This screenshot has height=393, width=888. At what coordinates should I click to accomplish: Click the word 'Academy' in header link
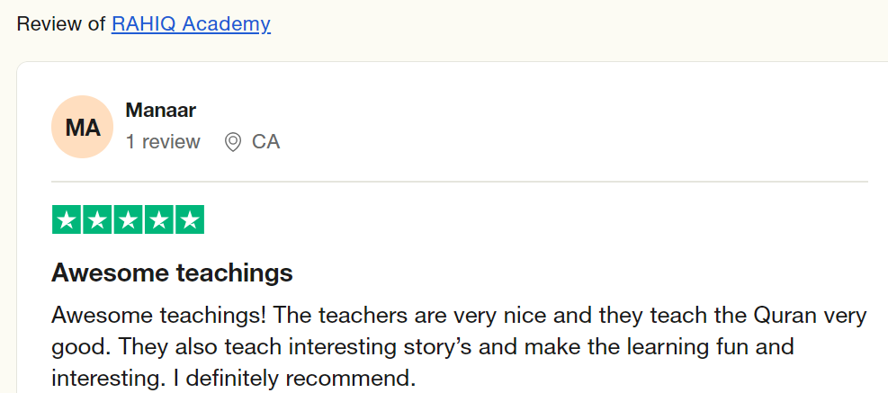pos(226,23)
